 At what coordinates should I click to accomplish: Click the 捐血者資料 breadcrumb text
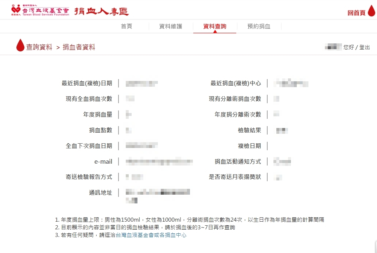79,47
